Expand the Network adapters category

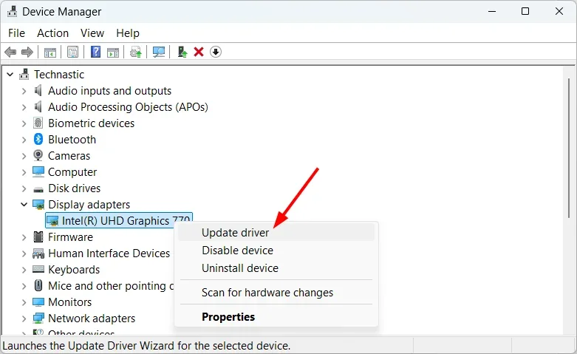(x=24, y=319)
